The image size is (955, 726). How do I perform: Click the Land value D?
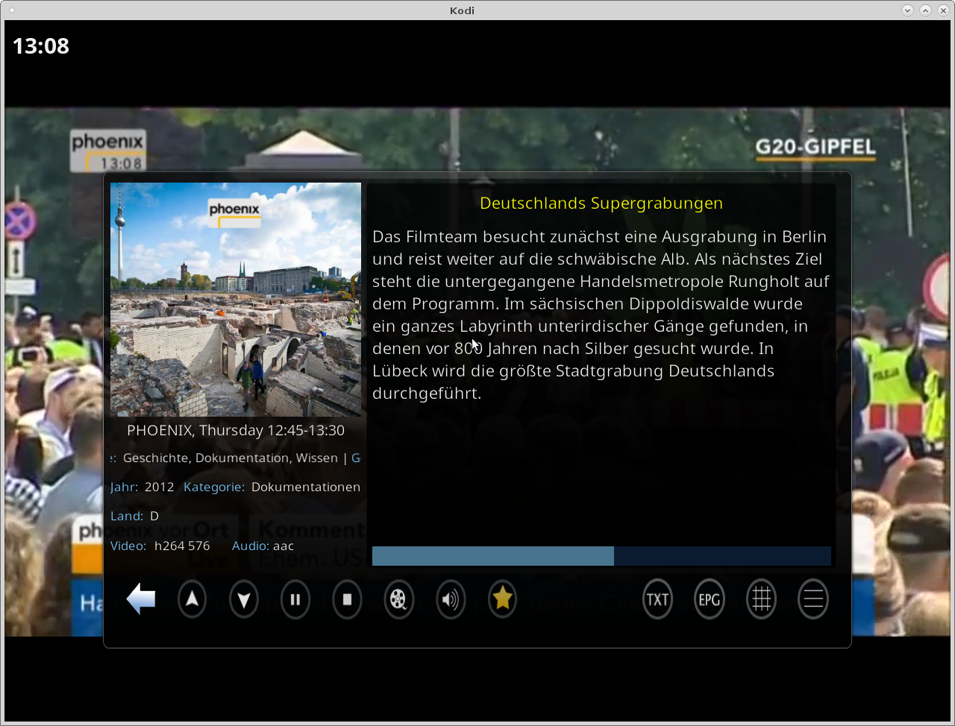[x=154, y=516]
